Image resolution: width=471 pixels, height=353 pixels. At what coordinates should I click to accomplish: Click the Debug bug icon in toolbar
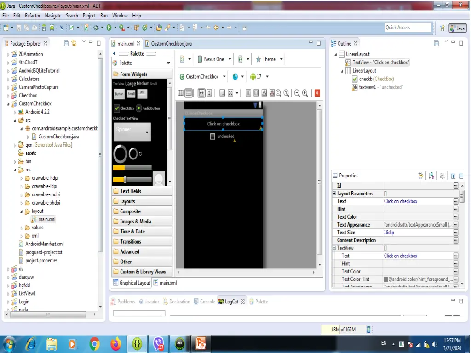click(96, 28)
